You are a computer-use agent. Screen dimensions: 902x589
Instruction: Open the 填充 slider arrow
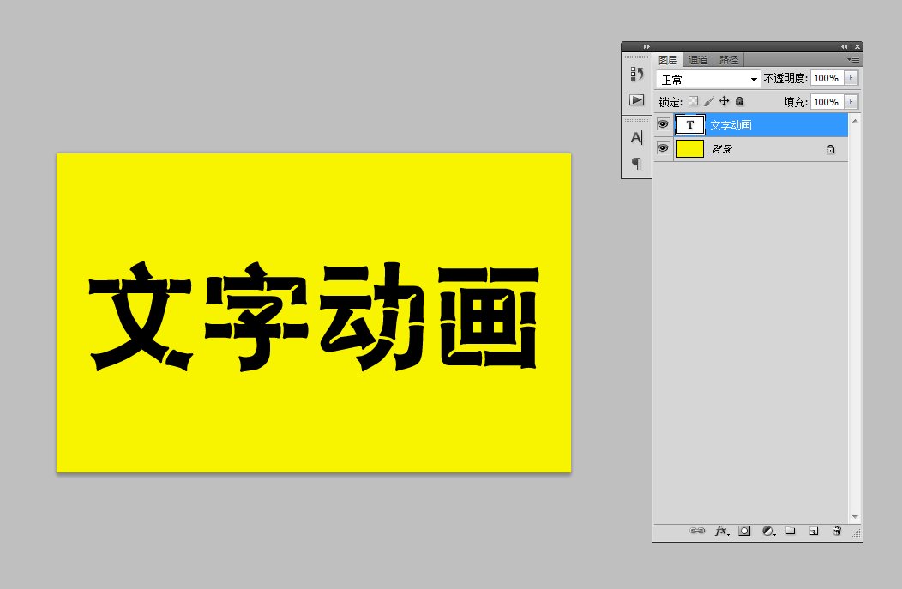pyautogui.click(x=851, y=102)
